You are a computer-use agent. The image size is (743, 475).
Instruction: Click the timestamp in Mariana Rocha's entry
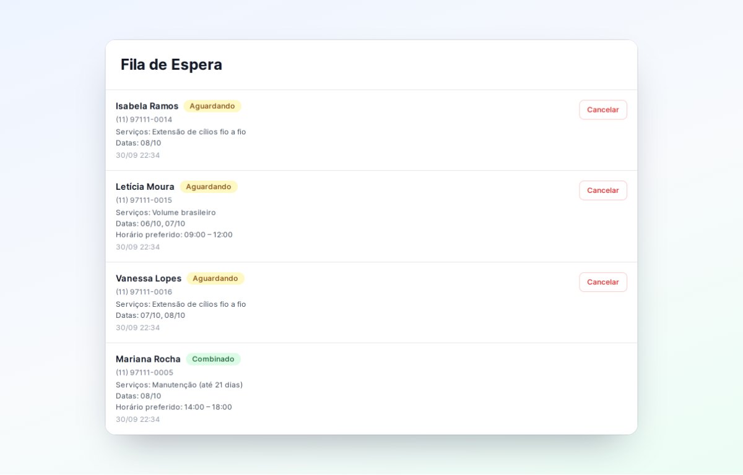tap(138, 419)
